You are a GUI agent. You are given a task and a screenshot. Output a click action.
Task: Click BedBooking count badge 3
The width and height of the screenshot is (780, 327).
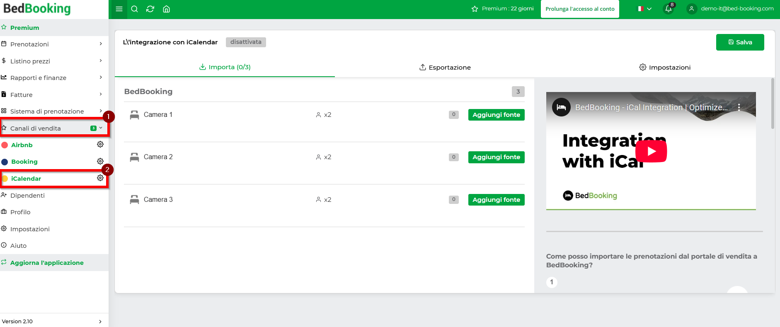(518, 92)
